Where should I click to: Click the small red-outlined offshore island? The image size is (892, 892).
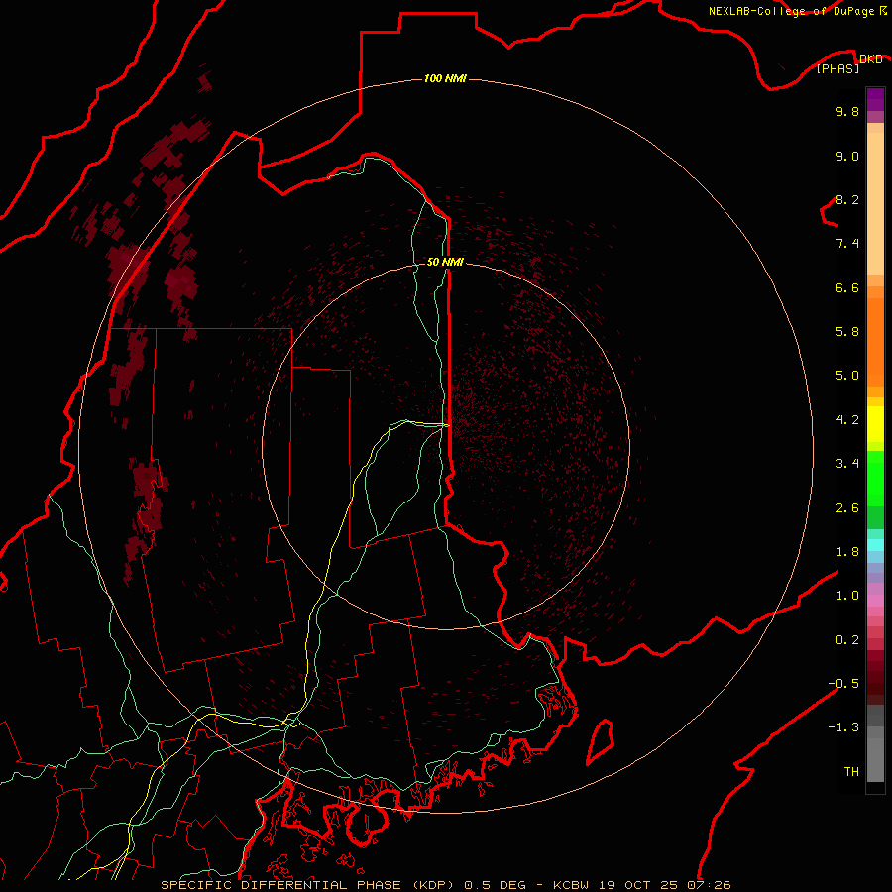pyautogui.click(x=601, y=741)
